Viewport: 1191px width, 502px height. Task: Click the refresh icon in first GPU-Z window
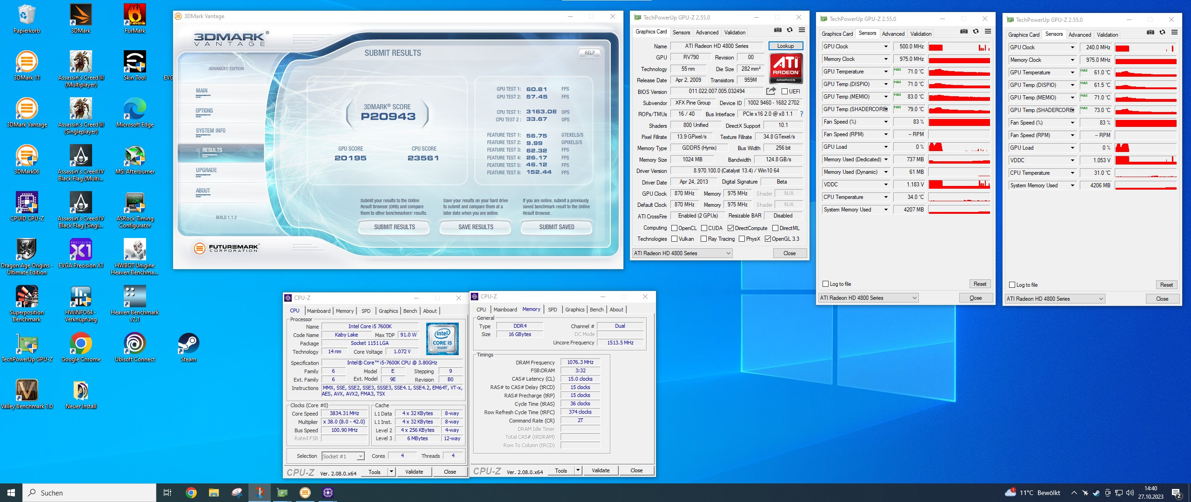790,30
